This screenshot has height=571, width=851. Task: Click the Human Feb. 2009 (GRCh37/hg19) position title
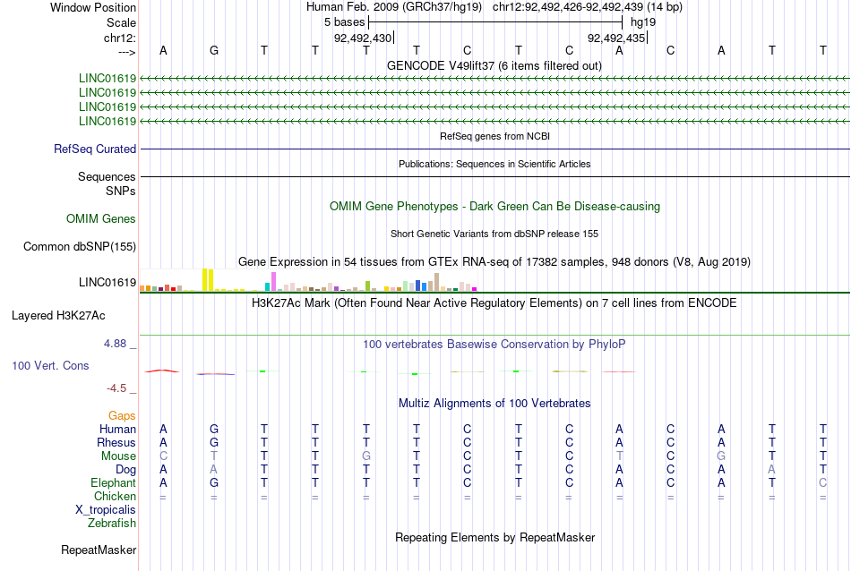click(394, 7)
